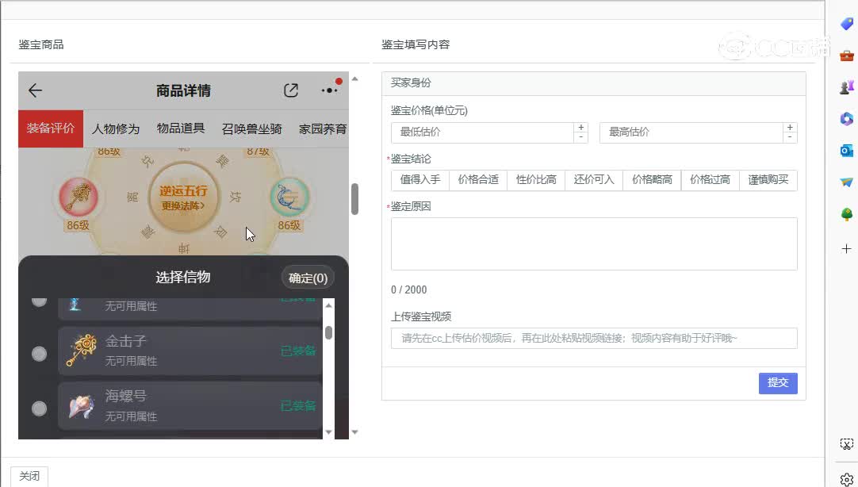Click the 关闭 close button
This screenshot has height=487, width=858.
tap(29, 476)
